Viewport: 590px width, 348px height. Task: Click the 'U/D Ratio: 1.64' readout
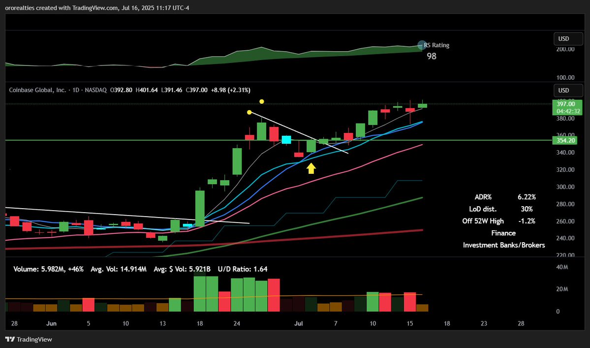point(243,269)
